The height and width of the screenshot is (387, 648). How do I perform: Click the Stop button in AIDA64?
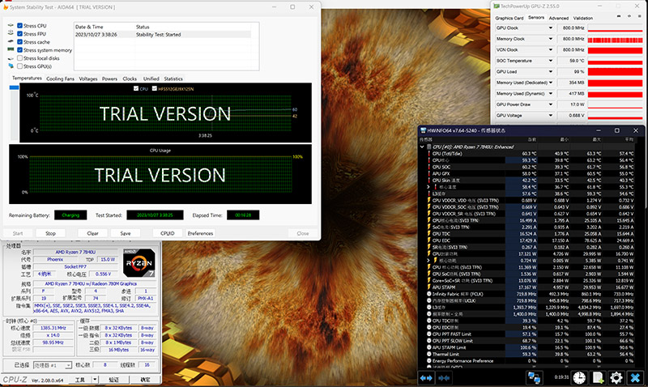coord(50,233)
